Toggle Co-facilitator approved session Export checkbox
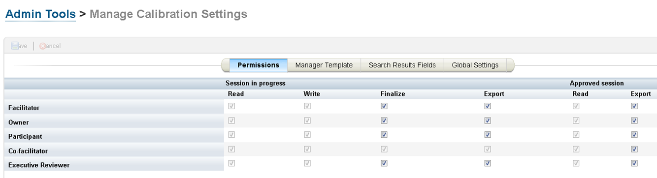 634,149
